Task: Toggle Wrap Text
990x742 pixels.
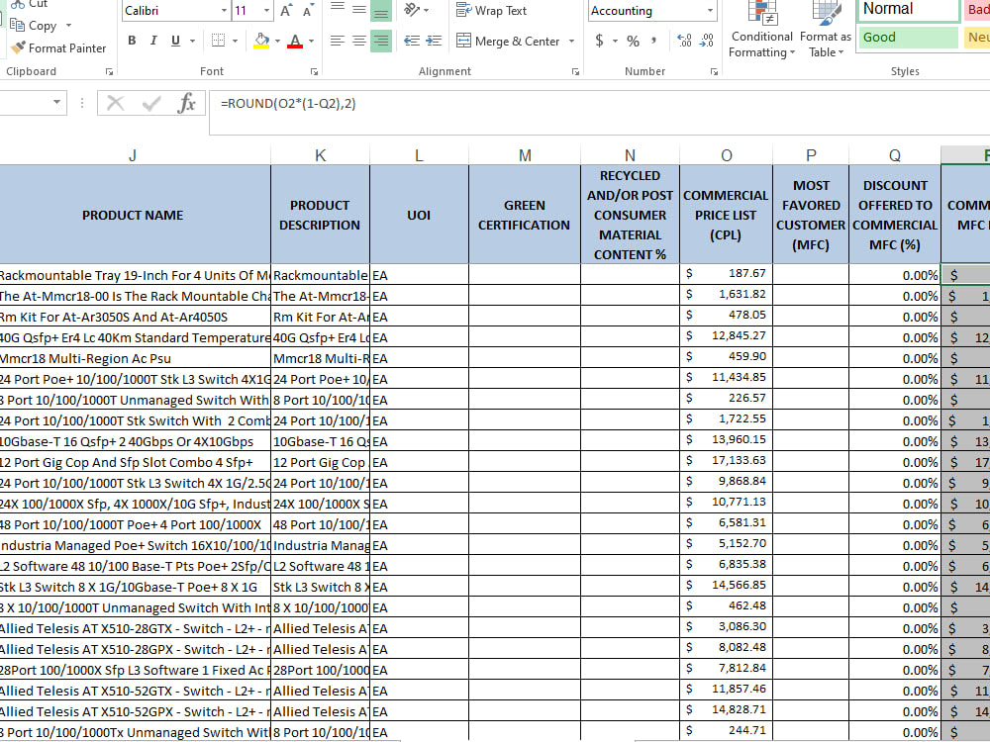Action: pyautogui.click(x=491, y=11)
